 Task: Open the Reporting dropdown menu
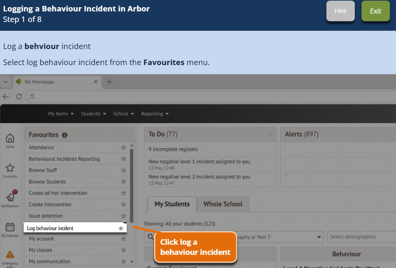coord(155,114)
